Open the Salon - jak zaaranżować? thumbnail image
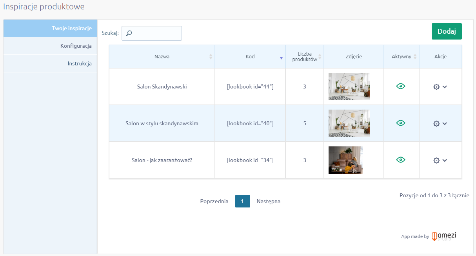 pos(345,160)
